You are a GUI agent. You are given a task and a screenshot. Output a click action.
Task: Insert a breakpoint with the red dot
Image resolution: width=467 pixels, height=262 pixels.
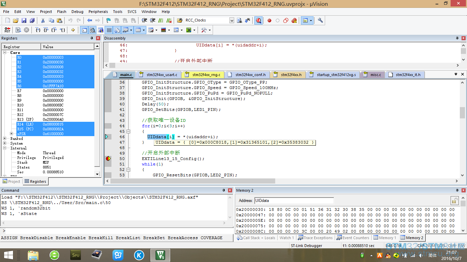pos(269,20)
